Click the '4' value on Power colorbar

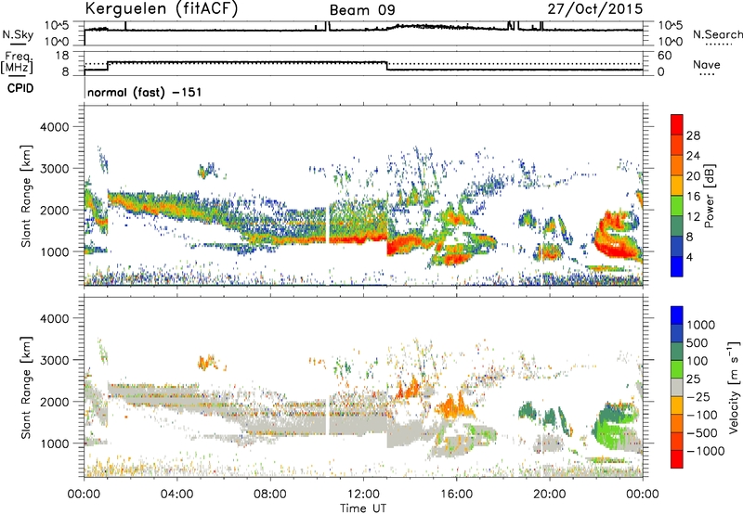[x=689, y=257]
